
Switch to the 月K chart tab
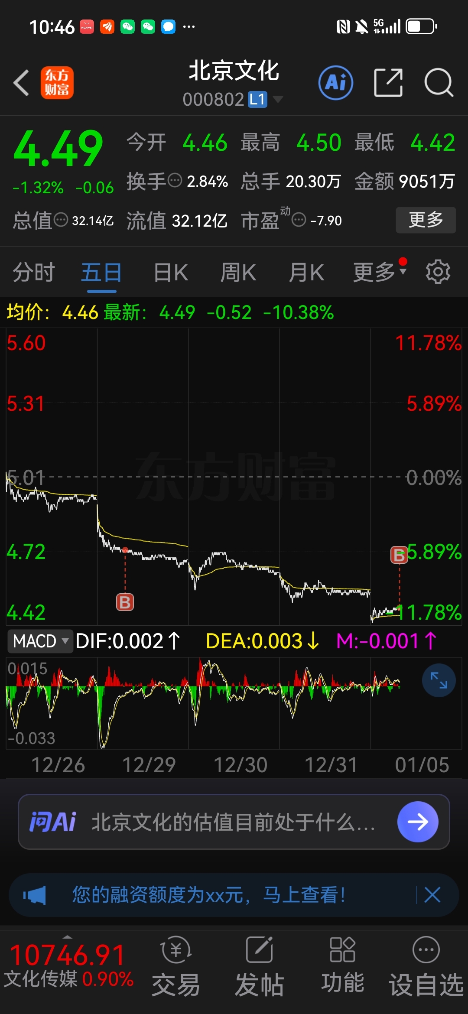pyautogui.click(x=306, y=273)
